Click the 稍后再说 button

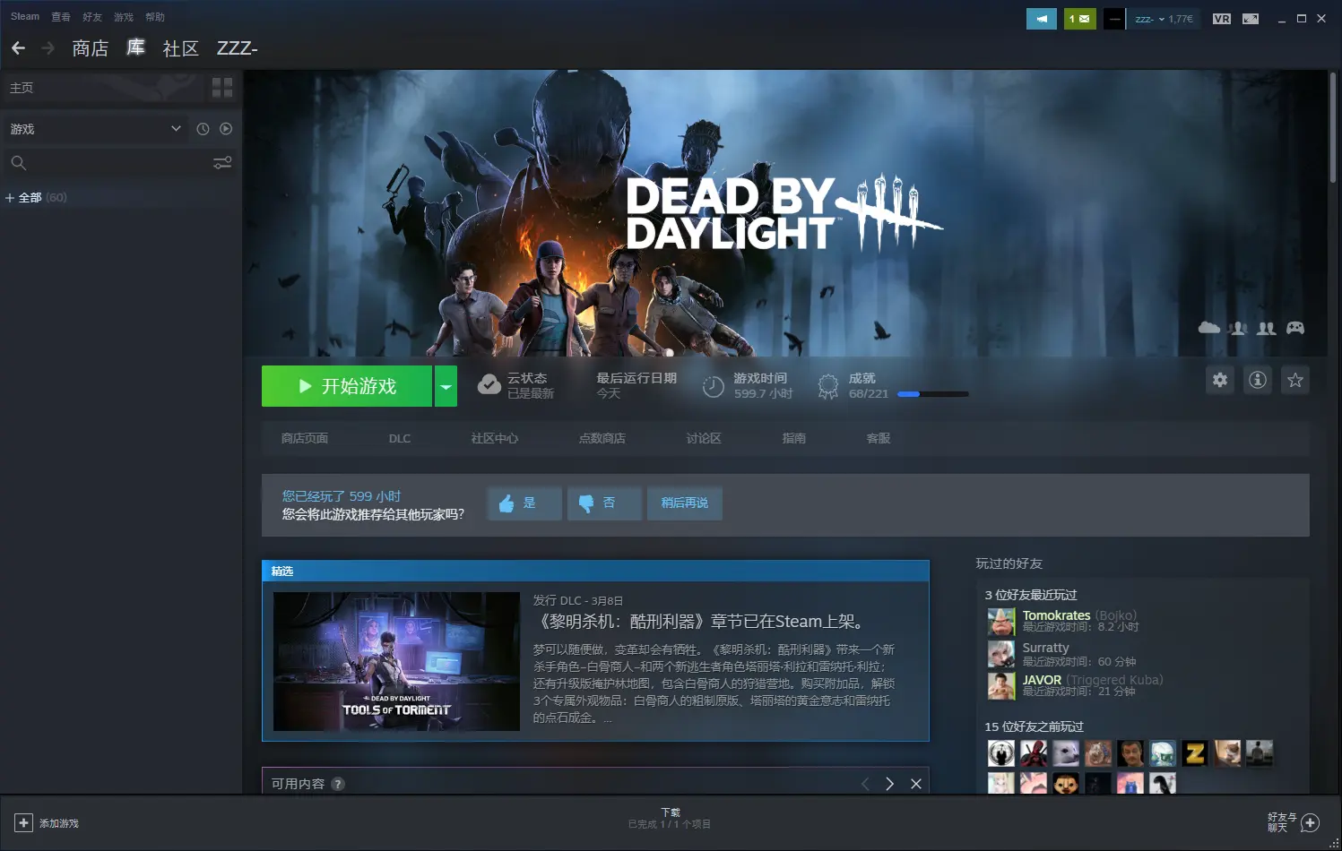[x=685, y=503]
